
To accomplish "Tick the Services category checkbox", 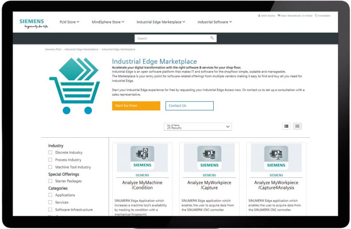I will coord(50,202).
